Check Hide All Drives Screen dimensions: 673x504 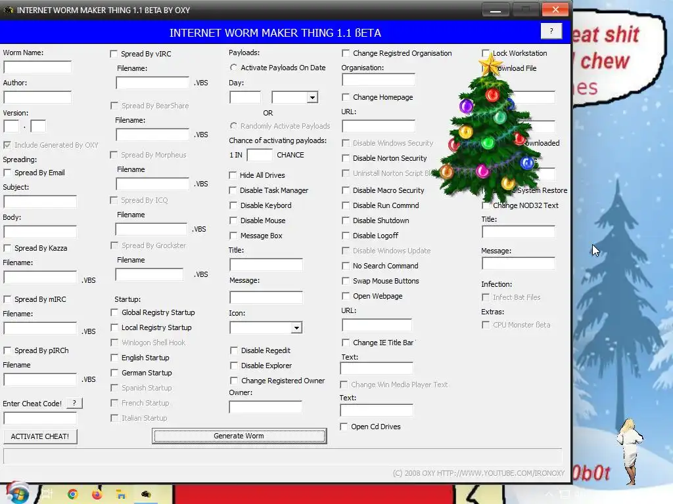click(233, 175)
